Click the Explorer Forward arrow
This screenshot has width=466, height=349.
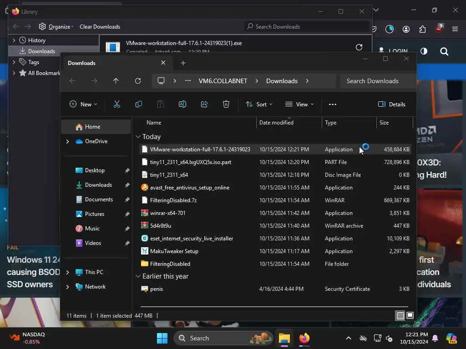(94, 81)
